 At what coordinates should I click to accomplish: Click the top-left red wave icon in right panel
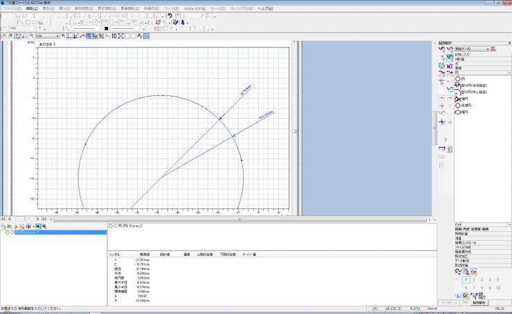(x=442, y=49)
